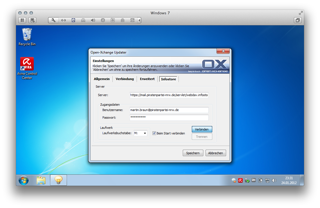Select the Erweitert tab

point(147,79)
